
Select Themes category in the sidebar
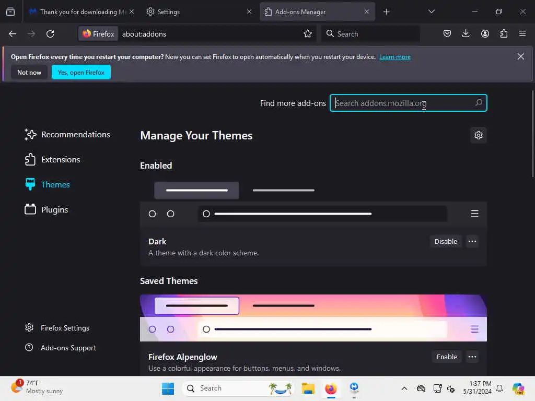tap(48, 184)
